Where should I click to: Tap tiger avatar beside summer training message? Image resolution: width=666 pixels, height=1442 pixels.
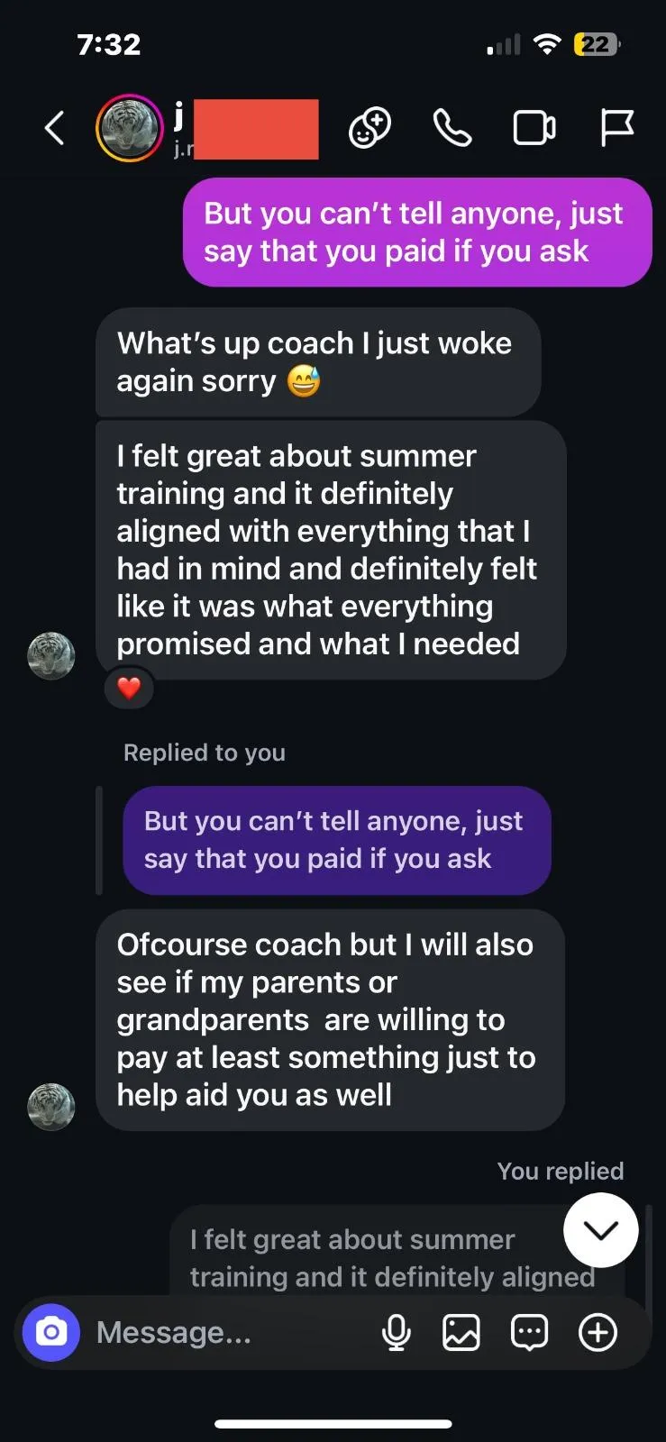coord(51,655)
